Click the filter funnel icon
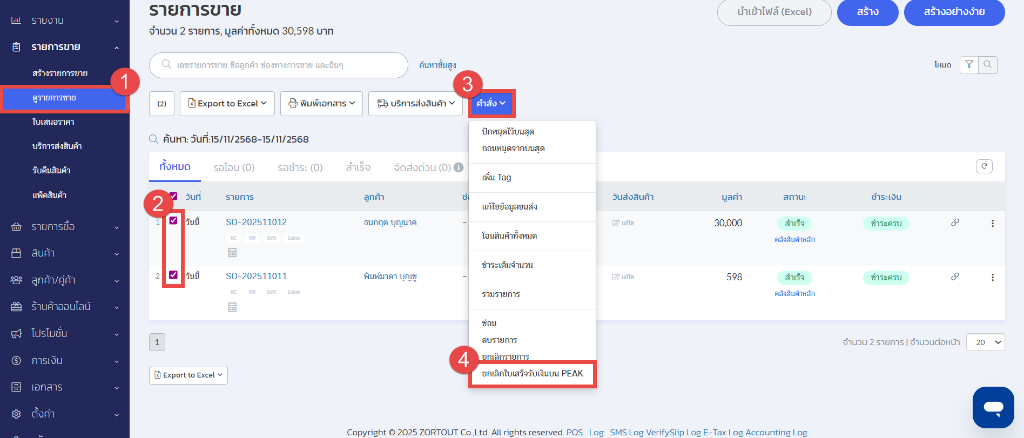Viewport: 1024px width, 438px height. click(x=969, y=65)
